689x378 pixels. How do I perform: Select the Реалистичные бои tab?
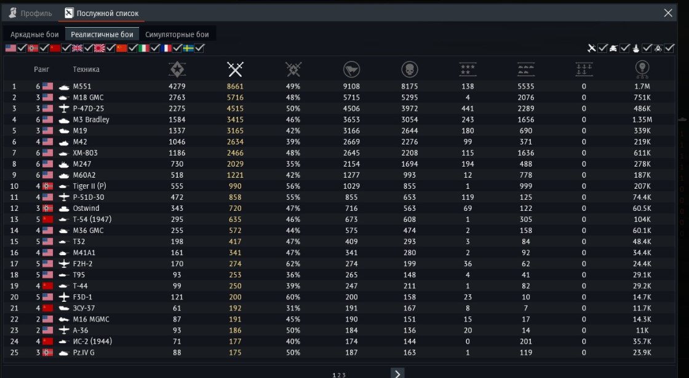point(102,34)
